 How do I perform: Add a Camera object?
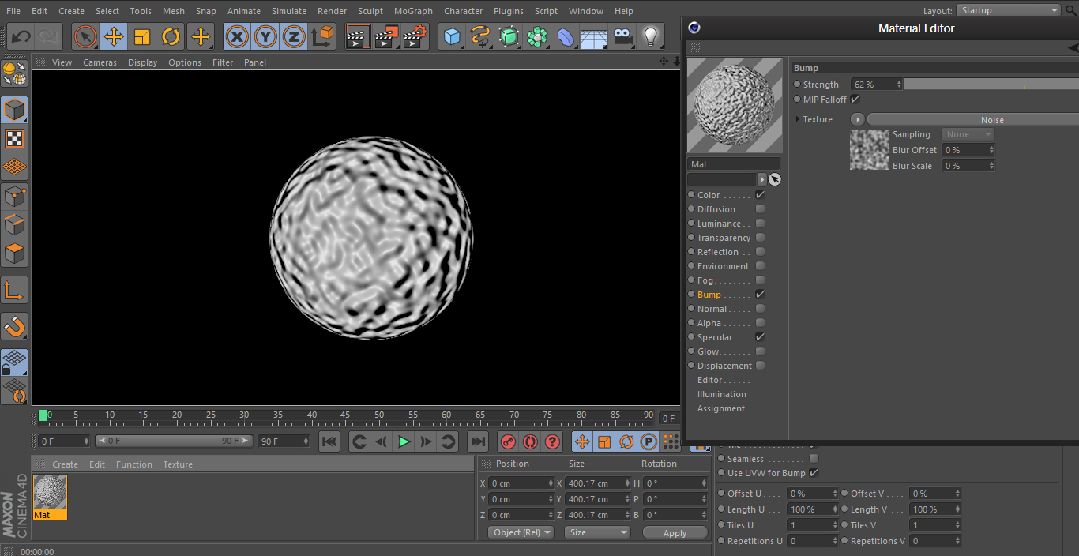click(x=623, y=37)
